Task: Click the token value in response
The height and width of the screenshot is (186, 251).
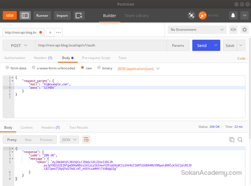Action: pyautogui.click(x=117, y=165)
